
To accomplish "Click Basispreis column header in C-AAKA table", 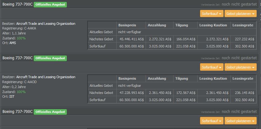I will pyautogui.click(x=127, y=25).
